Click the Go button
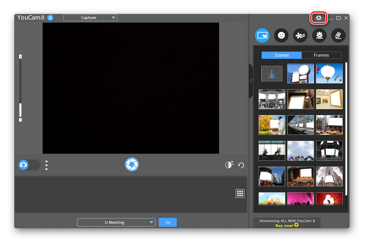Image resolution: width=365 pixels, height=244 pixels. tap(167, 222)
